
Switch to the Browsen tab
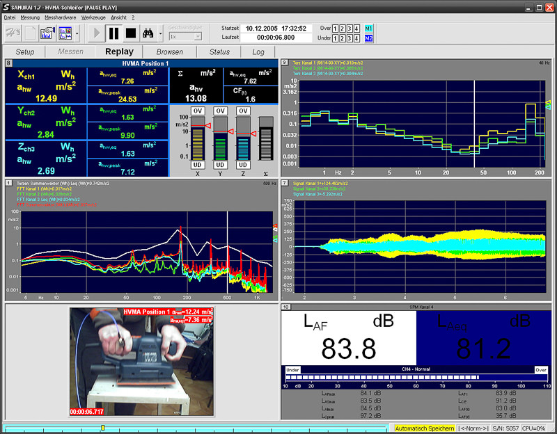pos(170,51)
